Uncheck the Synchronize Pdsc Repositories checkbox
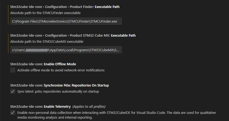229x121 pixels. [13, 91]
